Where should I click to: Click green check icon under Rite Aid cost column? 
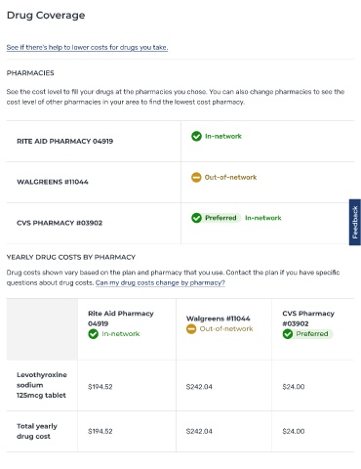tap(93, 334)
